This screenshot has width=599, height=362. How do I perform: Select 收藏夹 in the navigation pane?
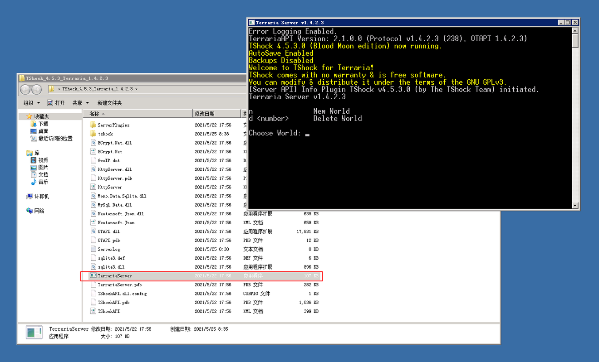(41, 116)
